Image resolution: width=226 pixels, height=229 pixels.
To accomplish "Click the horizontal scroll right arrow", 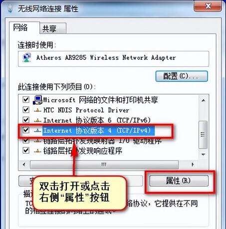I will [x=193, y=165].
